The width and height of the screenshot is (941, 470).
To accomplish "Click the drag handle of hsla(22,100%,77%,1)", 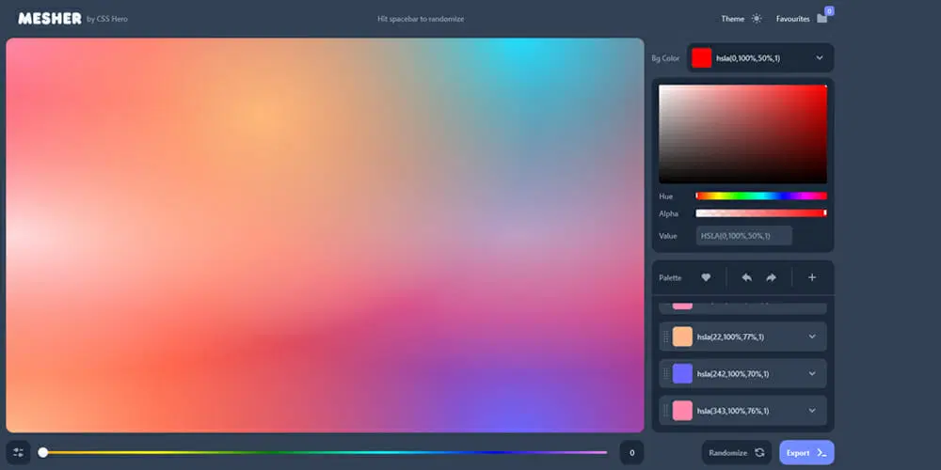I will (x=665, y=337).
